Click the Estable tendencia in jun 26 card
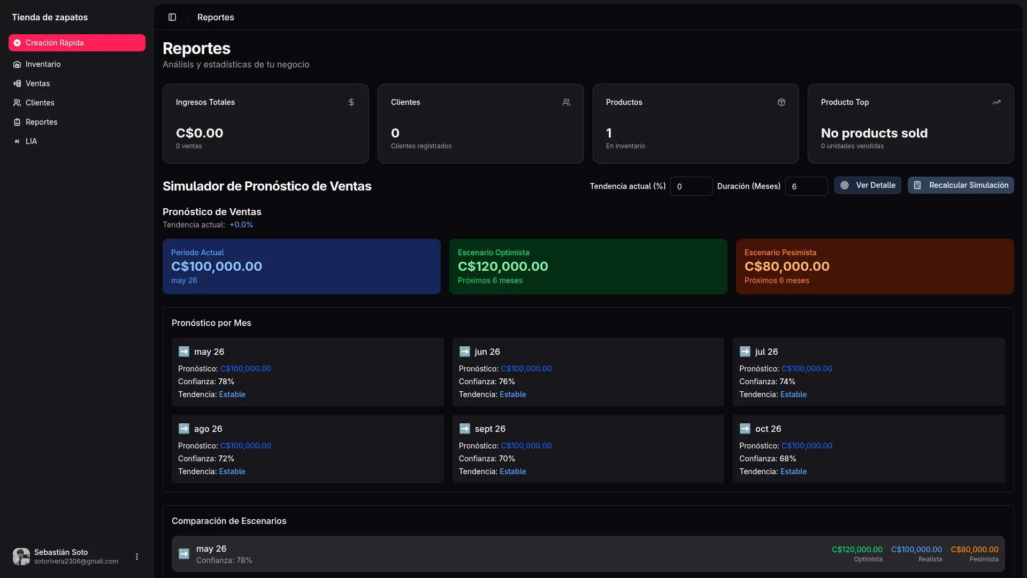1027x578 pixels. click(512, 394)
